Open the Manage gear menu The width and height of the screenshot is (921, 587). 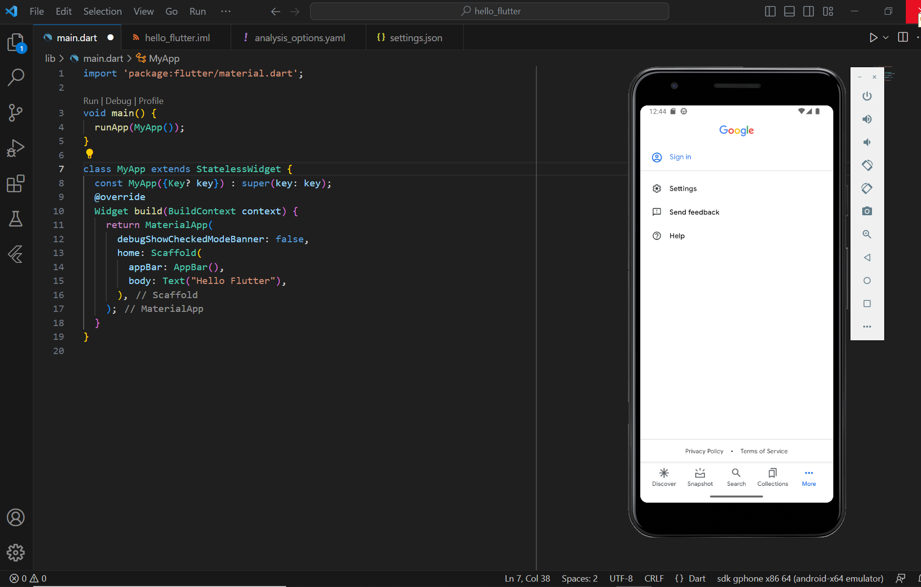[x=16, y=553]
